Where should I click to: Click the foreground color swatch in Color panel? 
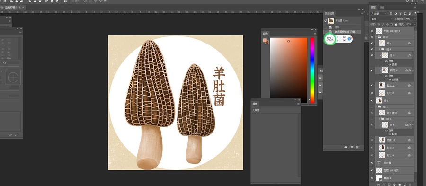point(265,40)
